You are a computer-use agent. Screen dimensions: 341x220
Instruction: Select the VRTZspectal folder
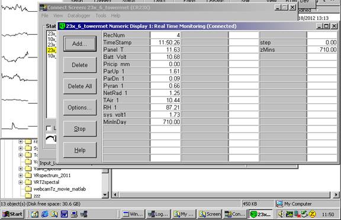pos(46,182)
